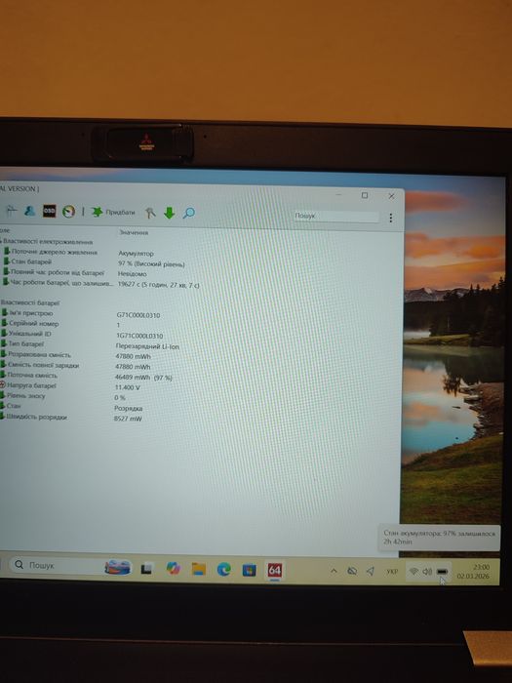Click the green down-arrow update icon
The image size is (512, 683).
point(170,213)
